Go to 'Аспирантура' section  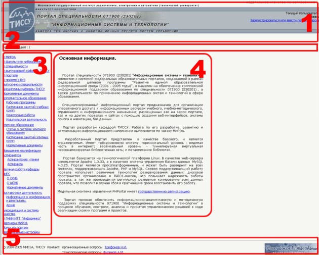coord(13,155)
